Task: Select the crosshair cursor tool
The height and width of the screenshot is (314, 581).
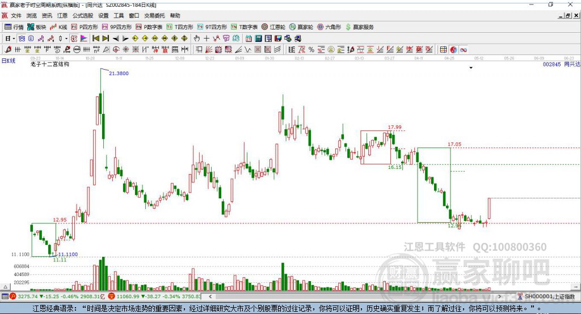Action: point(207,38)
